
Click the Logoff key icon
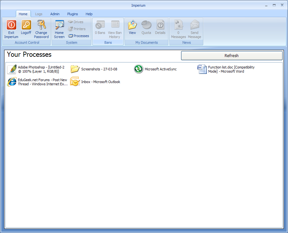(x=26, y=25)
